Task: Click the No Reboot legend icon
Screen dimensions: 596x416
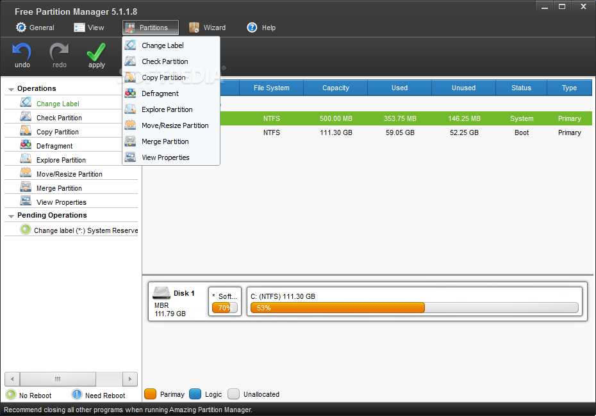Action: 11,395
